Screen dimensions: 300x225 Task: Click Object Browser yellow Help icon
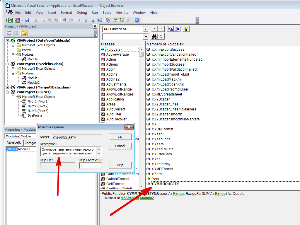186,29
